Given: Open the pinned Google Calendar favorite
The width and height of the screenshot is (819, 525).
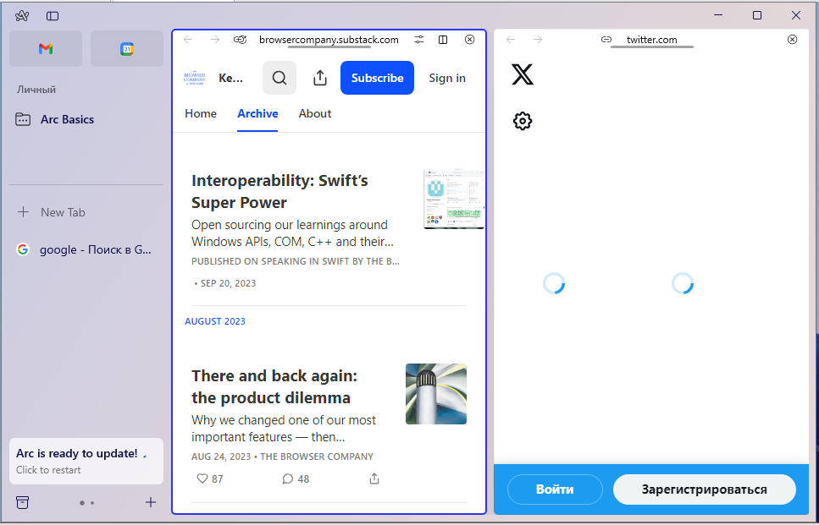Looking at the screenshot, I should (127, 48).
